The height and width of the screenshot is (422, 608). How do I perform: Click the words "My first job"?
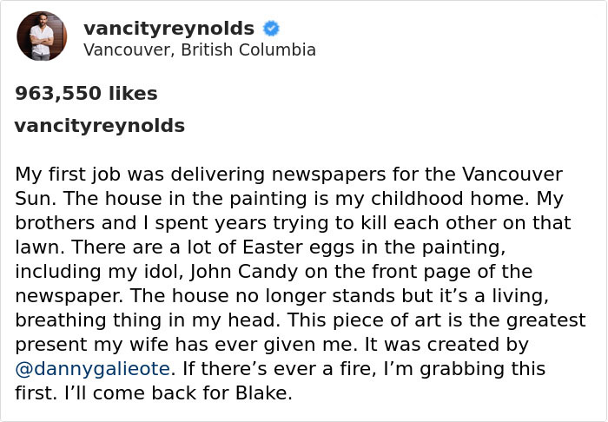click(x=63, y=173)
